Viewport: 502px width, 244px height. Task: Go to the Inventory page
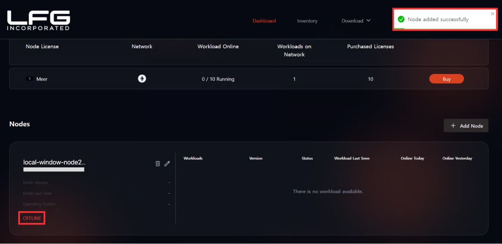point(307,21)
